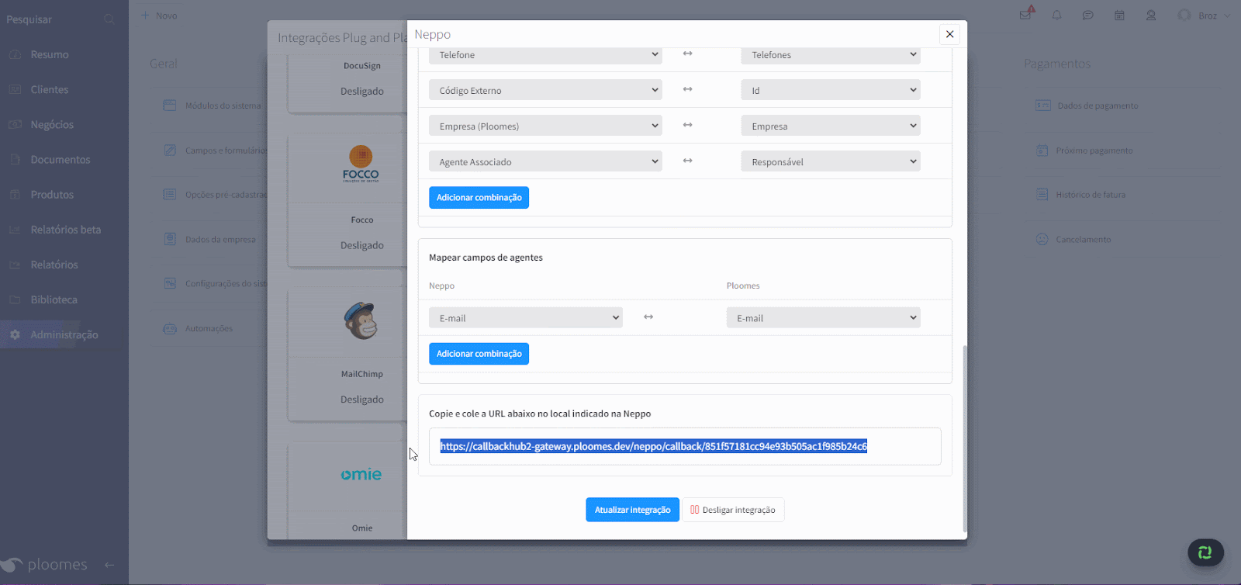Open the Documentos sidebar icon
This screenshot has height=585, width=1241.
pos(15,160)
